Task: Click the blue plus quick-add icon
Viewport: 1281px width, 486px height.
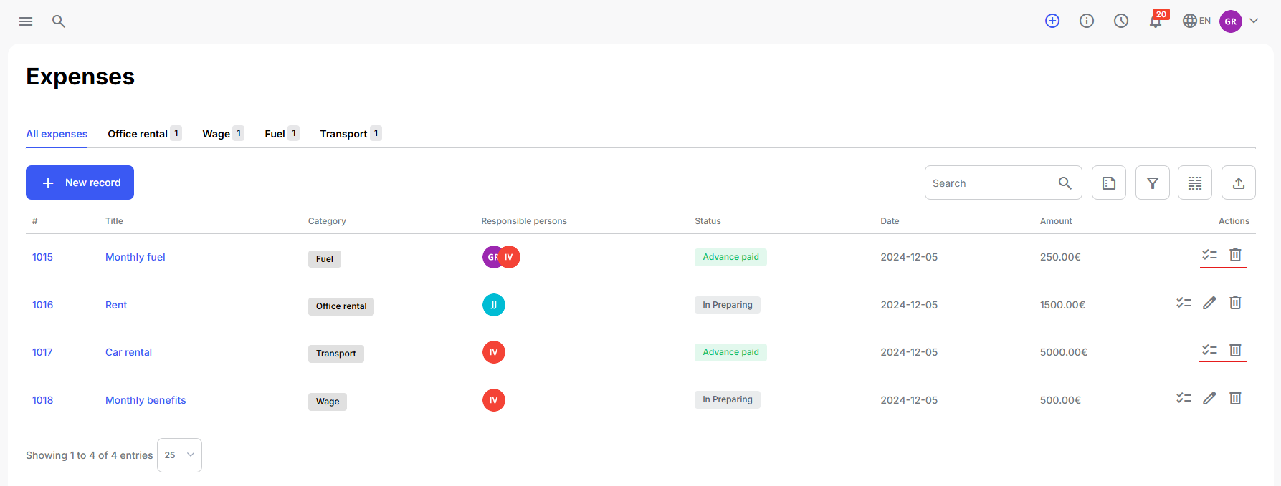Action: (x=1052, y=21)
